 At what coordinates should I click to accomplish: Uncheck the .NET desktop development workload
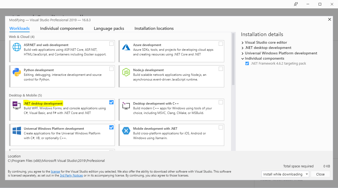pos(111,102)
